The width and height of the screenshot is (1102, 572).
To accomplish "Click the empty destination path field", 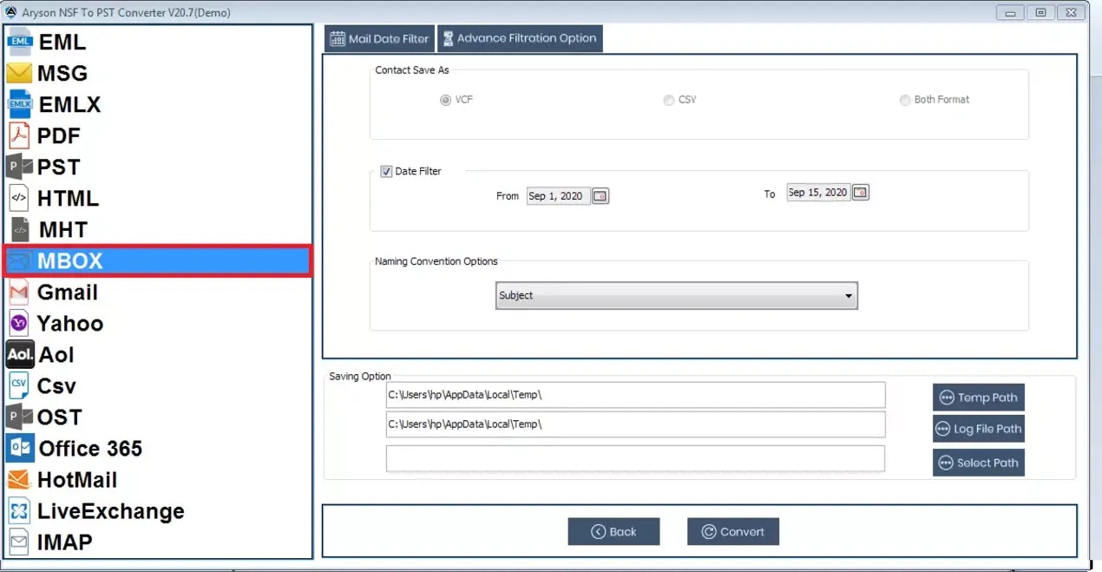I will pos(636,458).
